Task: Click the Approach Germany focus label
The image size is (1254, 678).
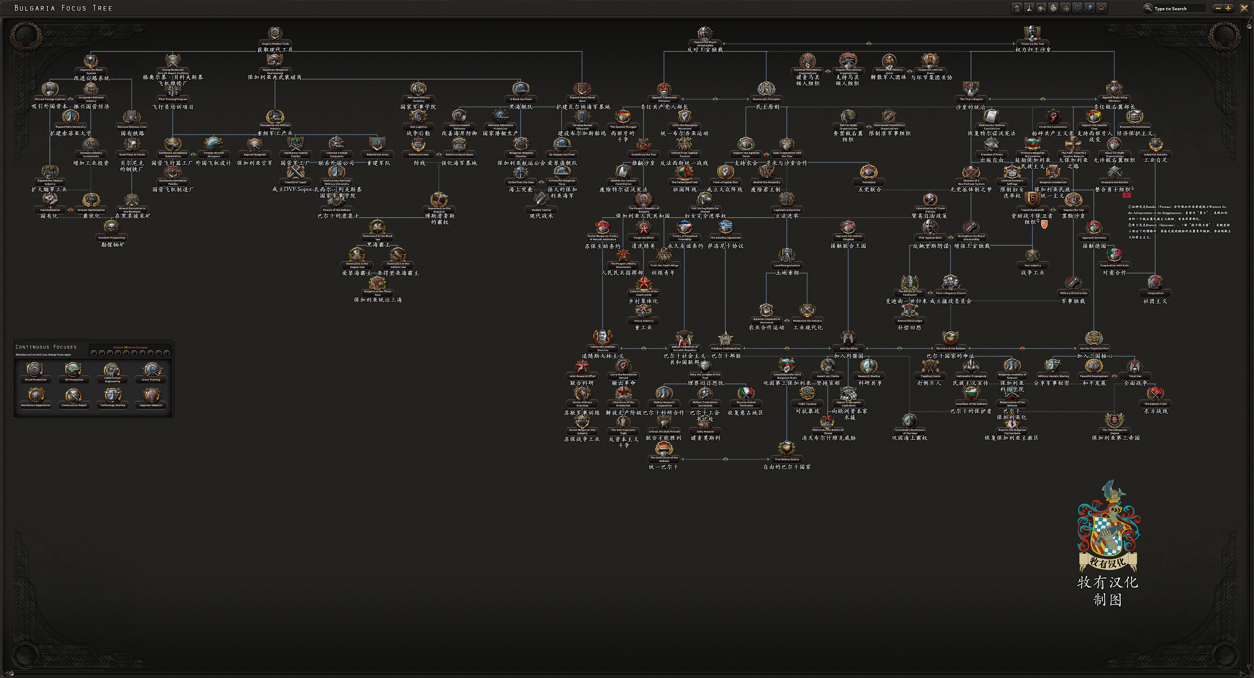Action: point(1094,238)
